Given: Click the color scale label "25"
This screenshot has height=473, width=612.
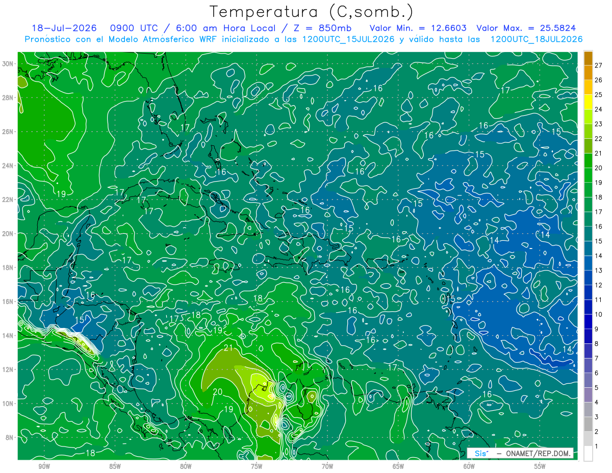Looking at the screenshot, I should [x=599, y=94].
